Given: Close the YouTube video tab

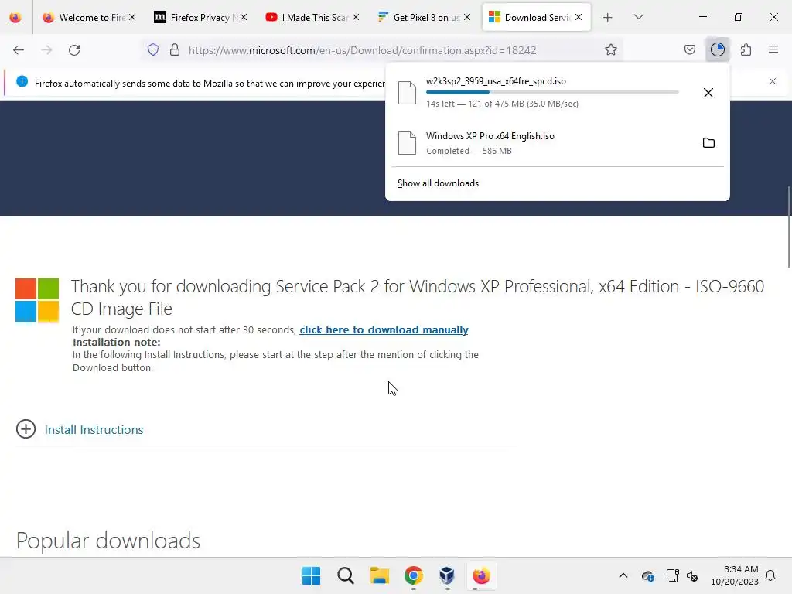Looking at the screenshot, I should pyautogui.click(x=356, y=18).
